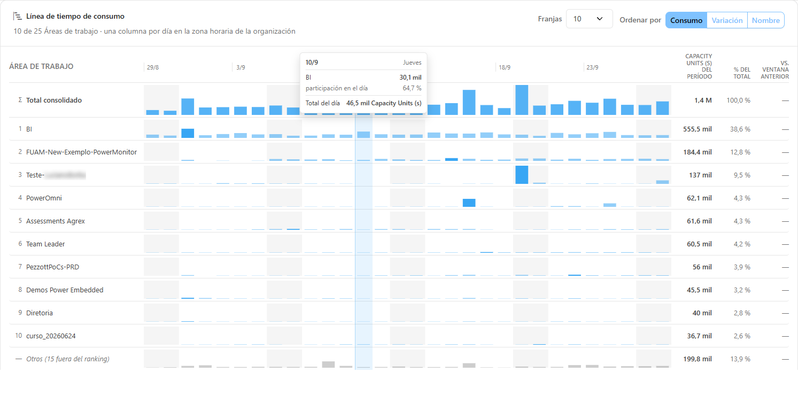Click the Diretoria workspace name

point(40,313)
